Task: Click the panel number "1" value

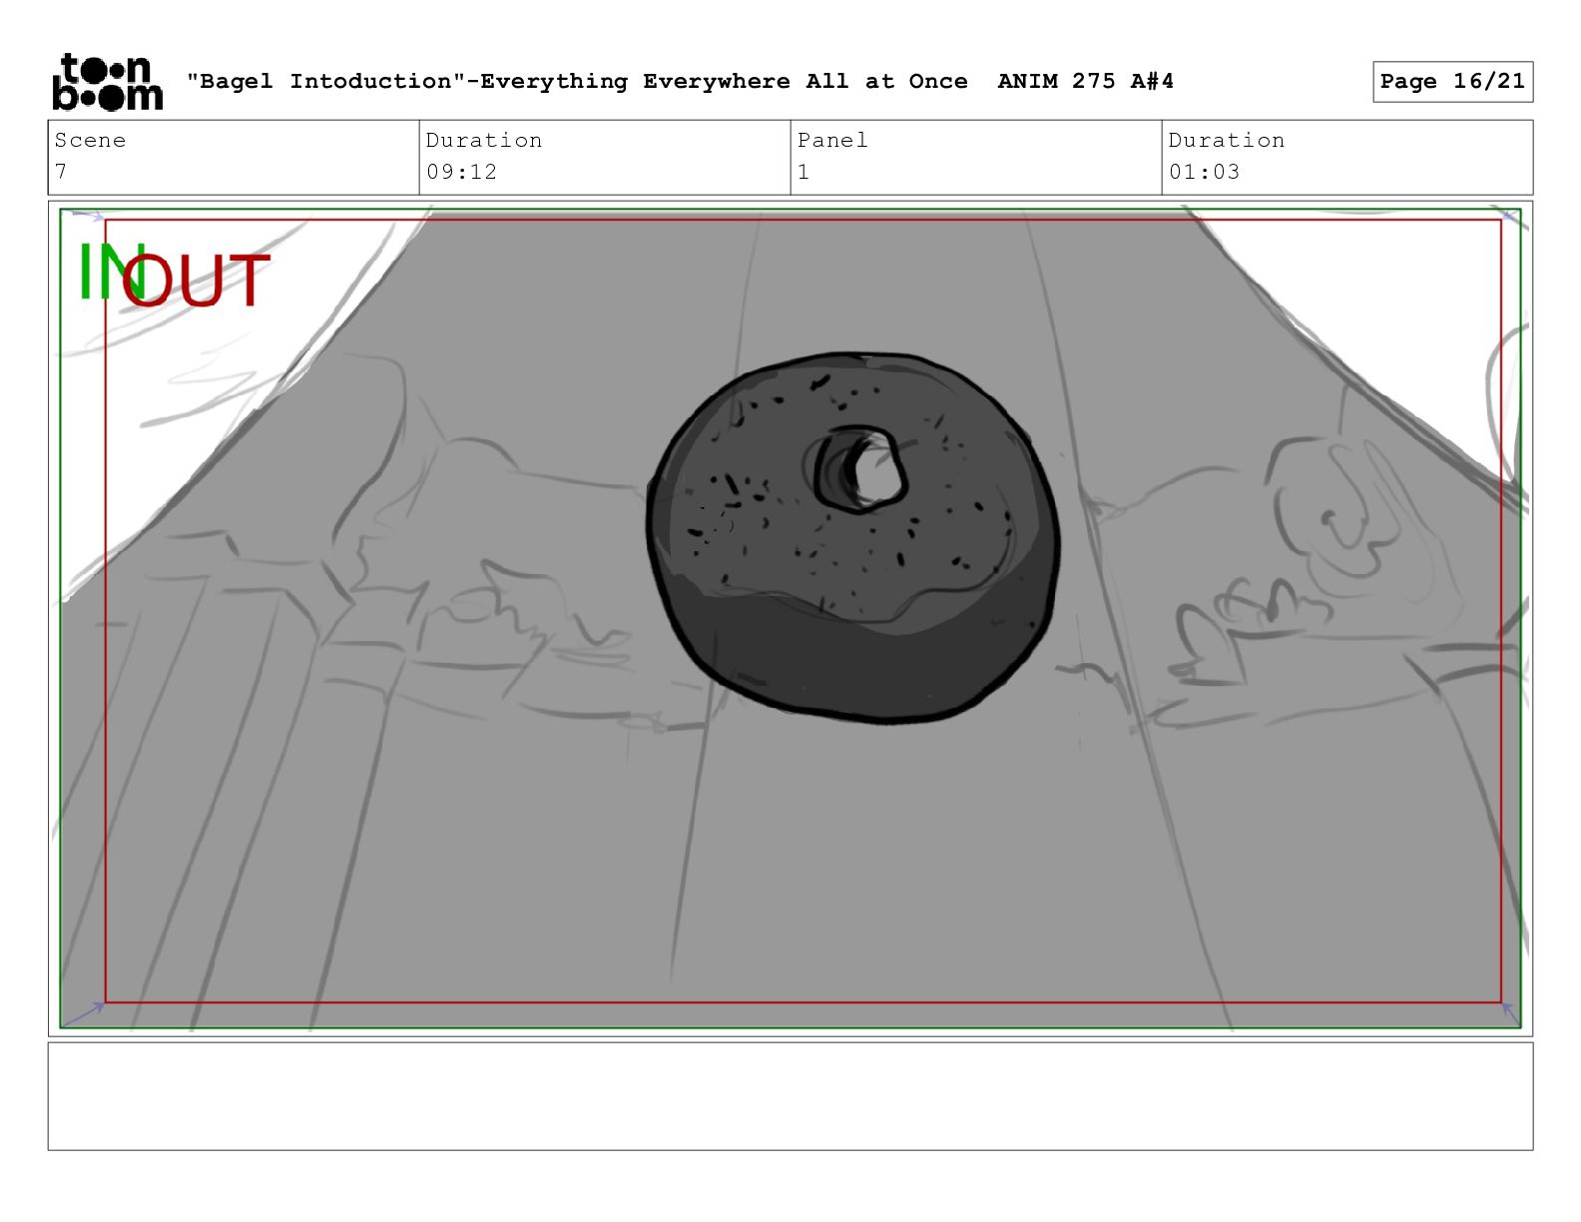Action: click(803, 172)
